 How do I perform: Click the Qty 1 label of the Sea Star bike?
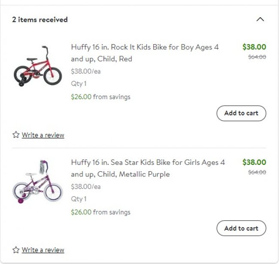(79, 199)
